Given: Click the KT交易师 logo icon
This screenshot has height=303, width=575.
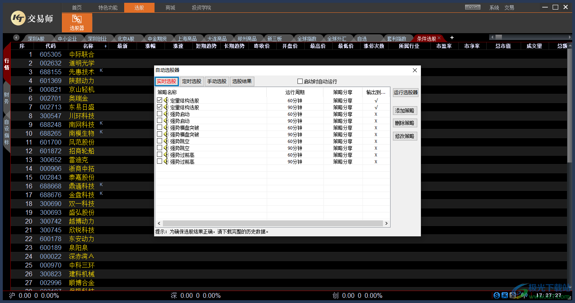Looking at the screenshot, I should 18,18.
